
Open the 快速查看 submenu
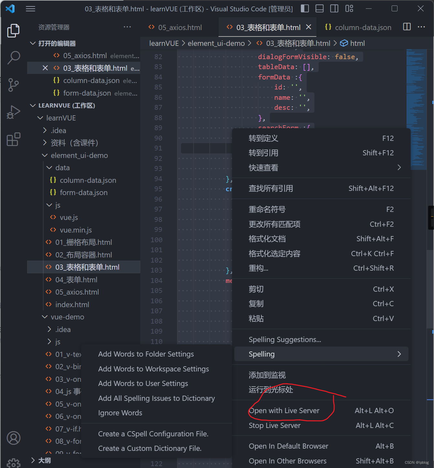click(x=321, y=168)
